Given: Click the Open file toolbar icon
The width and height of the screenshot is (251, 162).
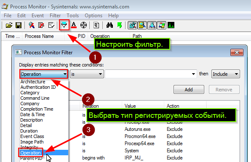Looking at the screenshot, I should pos(9,25).
